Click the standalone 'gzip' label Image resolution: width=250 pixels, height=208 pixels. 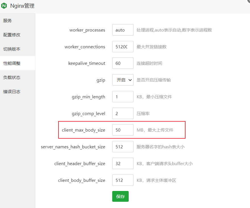pos(101,80)
